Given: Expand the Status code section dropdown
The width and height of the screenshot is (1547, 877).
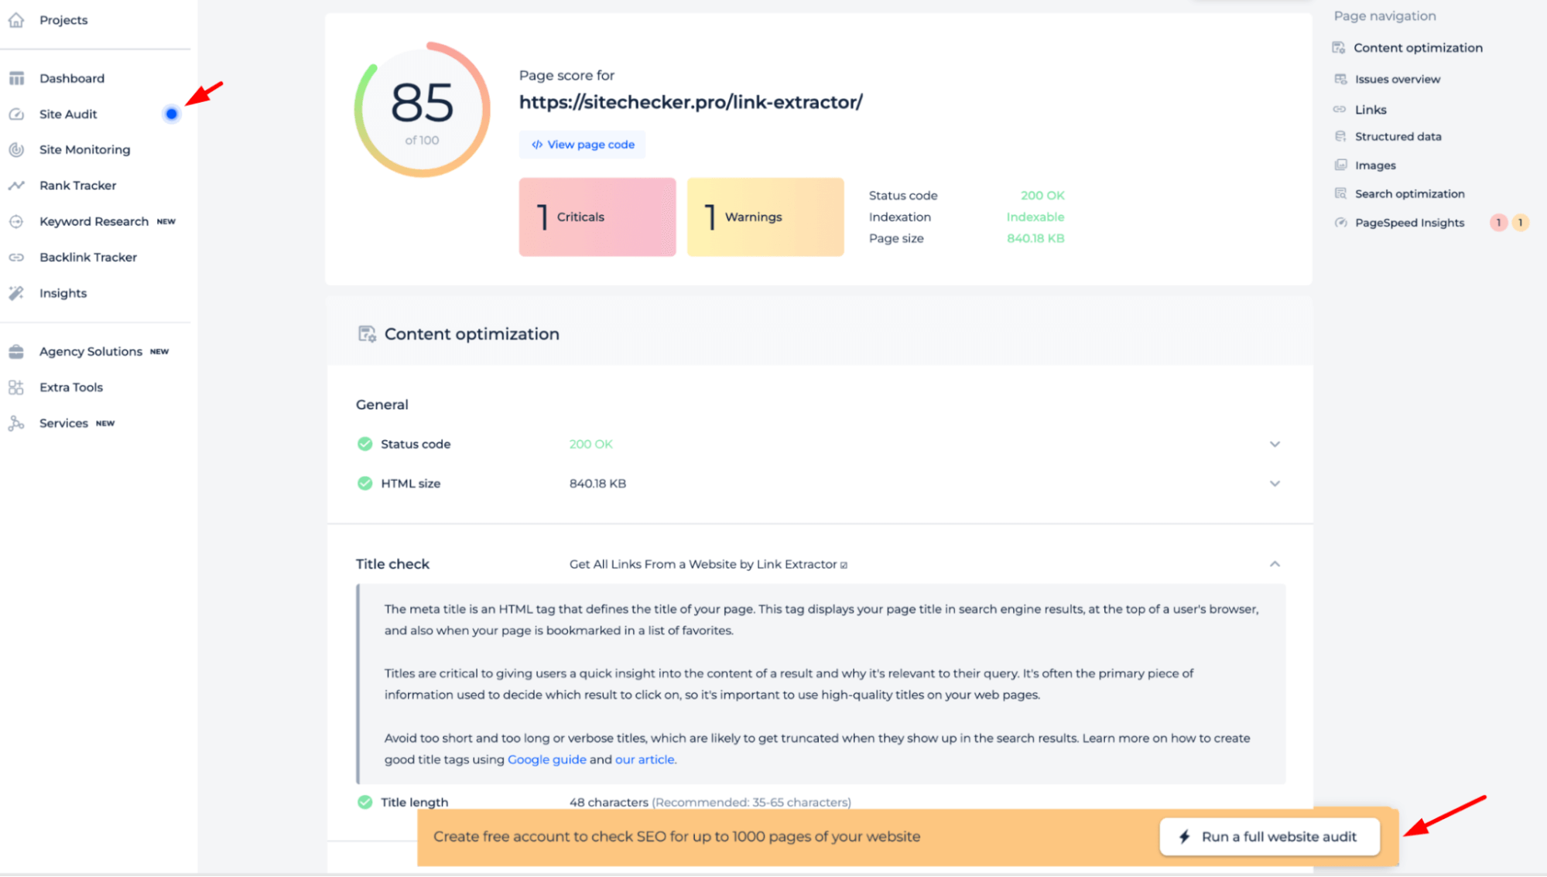Looking at the screenshot, I should pyautogui.click(x=1275, y=444).
